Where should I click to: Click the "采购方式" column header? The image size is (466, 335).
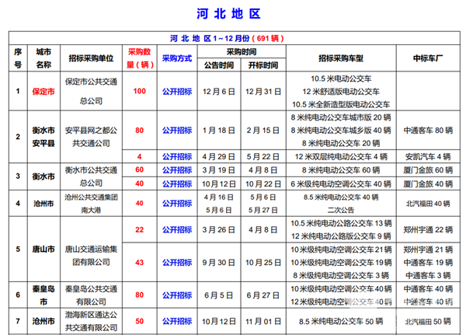177,58
